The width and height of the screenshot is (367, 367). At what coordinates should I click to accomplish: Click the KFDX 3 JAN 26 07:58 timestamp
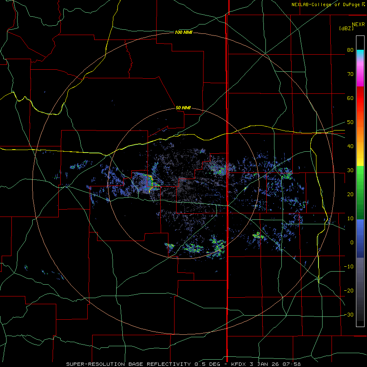(x=266, y=364)
